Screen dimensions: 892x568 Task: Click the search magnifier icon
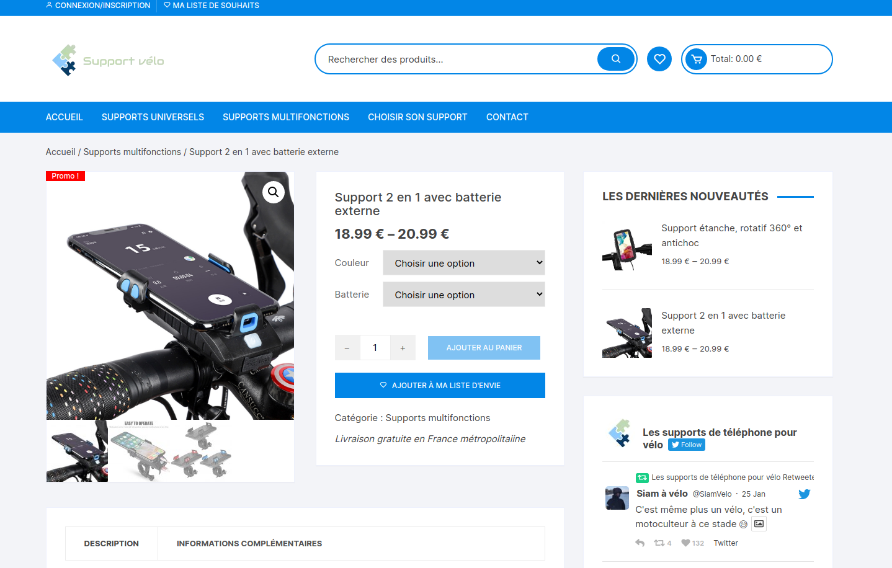pyautogui.click(x=615, y=59)
